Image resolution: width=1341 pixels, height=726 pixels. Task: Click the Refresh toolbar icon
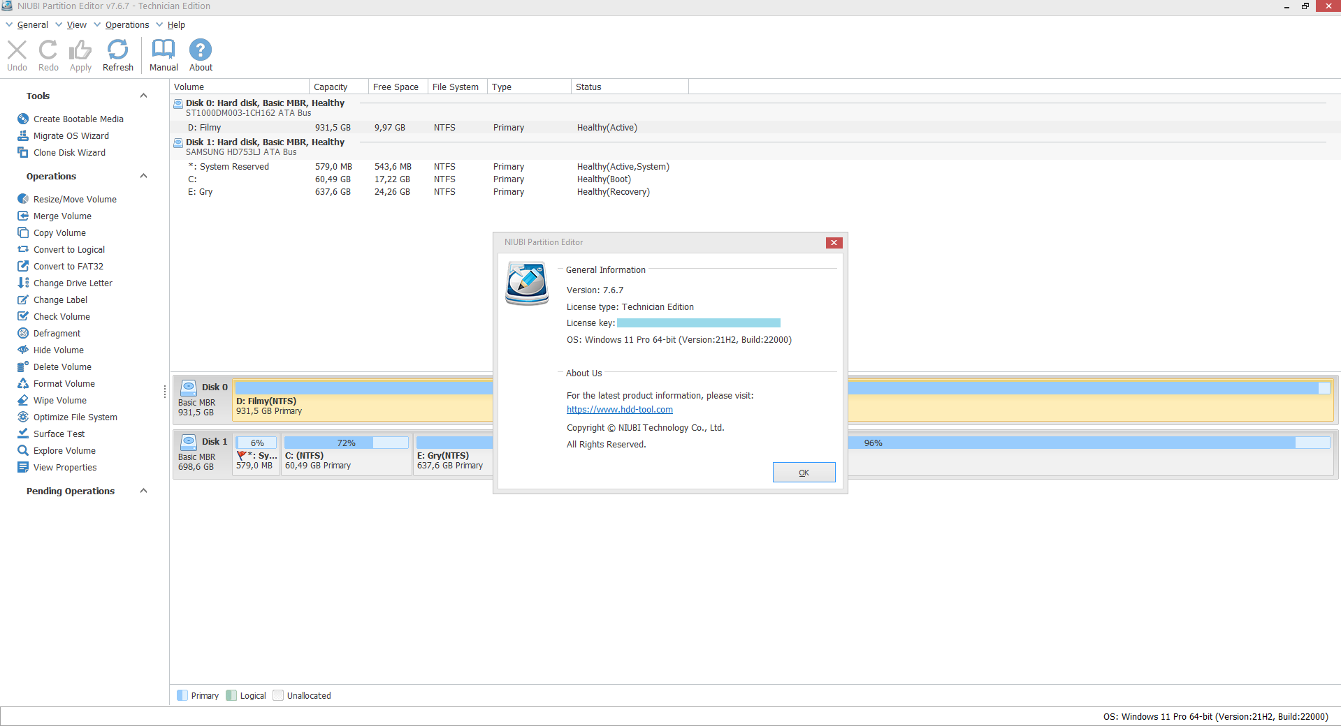coord(117,50)
